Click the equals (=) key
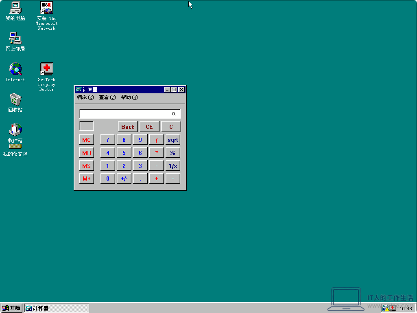Image resolution: width=417 pixels, height=313 pixels. tap(173, 179)
